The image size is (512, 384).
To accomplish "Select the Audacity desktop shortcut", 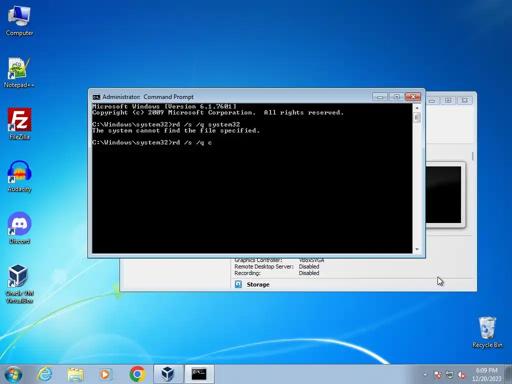I will (19, 176).
